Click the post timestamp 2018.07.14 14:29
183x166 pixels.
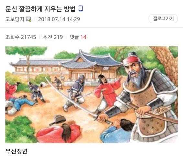point(59,19)
